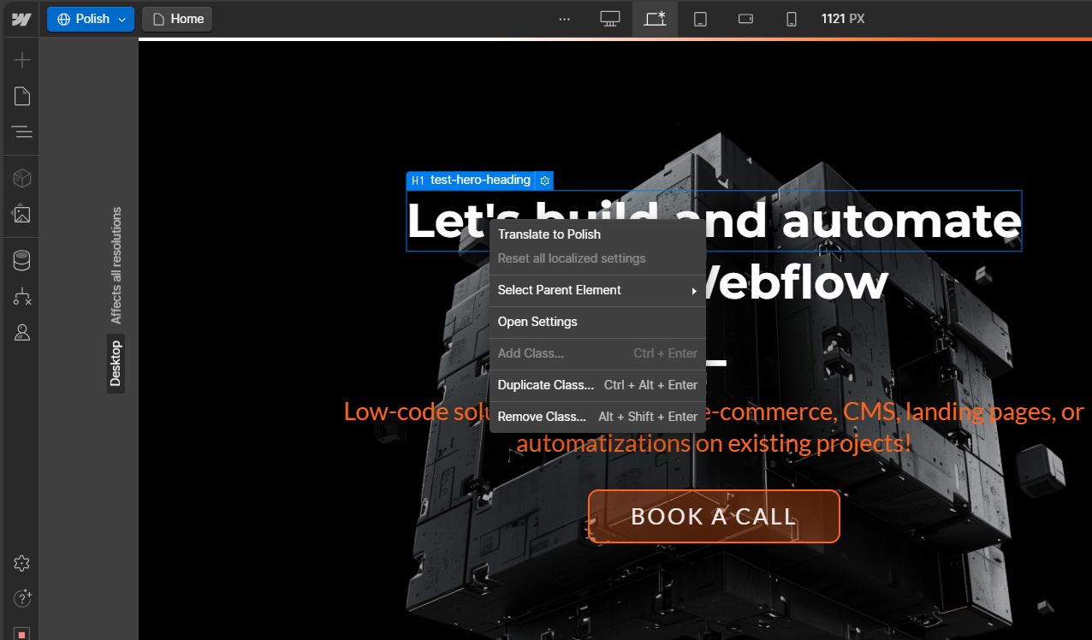Viewport: 1092px width, 640px height.
Task: Select the Desktop vertical tab
Action: pos(116,364)
